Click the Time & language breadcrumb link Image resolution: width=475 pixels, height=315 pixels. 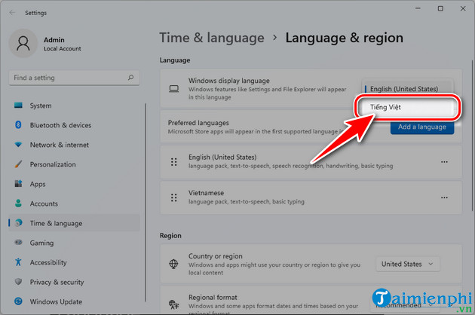click(212, 38)
